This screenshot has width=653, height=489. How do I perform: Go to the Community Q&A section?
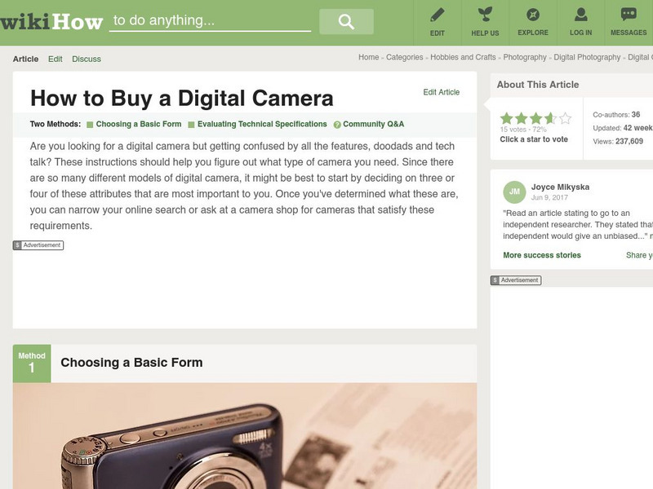tap(373, 125)
